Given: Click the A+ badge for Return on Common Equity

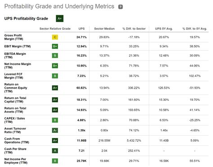Looking at the screenshot, I should pos(55,88).
